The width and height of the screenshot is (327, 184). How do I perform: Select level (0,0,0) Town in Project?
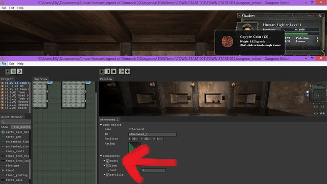tap(15, 92)
